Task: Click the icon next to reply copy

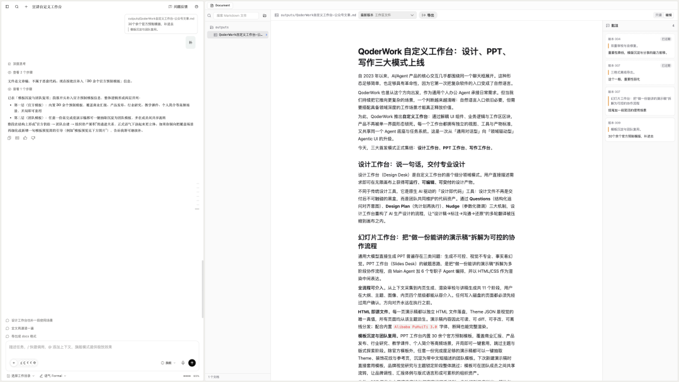Action: pos(18,138)
